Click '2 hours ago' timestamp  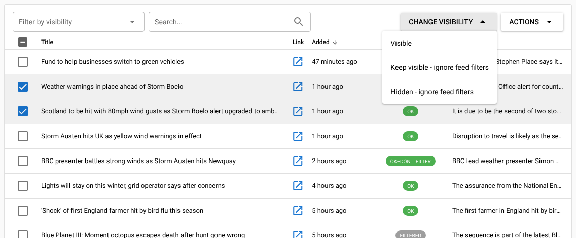pos(329,161)
